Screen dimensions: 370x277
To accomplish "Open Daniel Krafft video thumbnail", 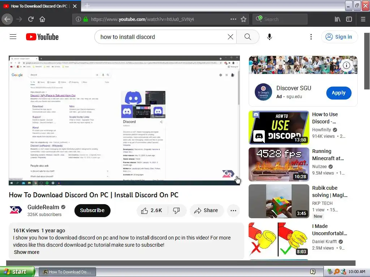I will [279, 239].
